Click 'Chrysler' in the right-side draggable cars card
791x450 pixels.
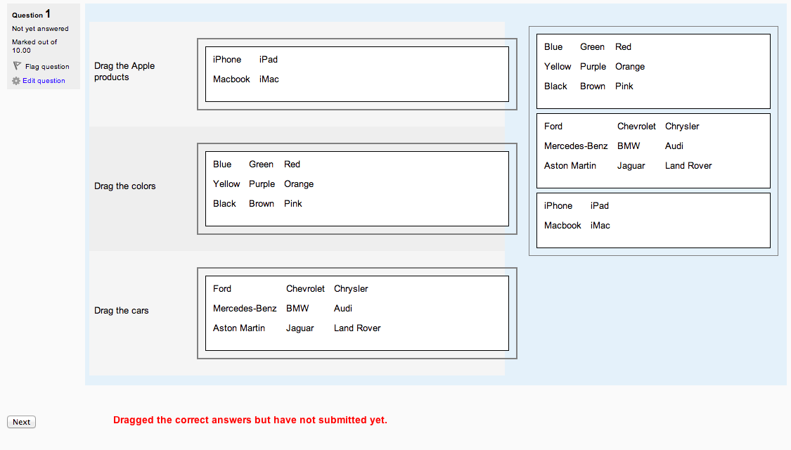tap(682, 127)
